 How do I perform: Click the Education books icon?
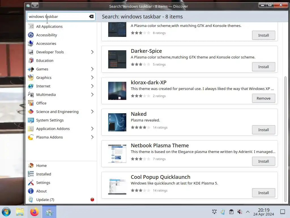[x=31, y=61]
